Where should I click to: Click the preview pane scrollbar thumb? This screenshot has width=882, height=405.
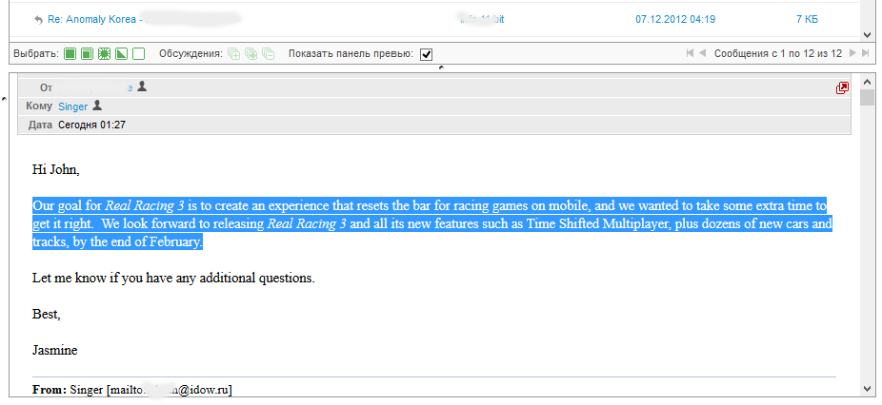(x=867, y=97)
